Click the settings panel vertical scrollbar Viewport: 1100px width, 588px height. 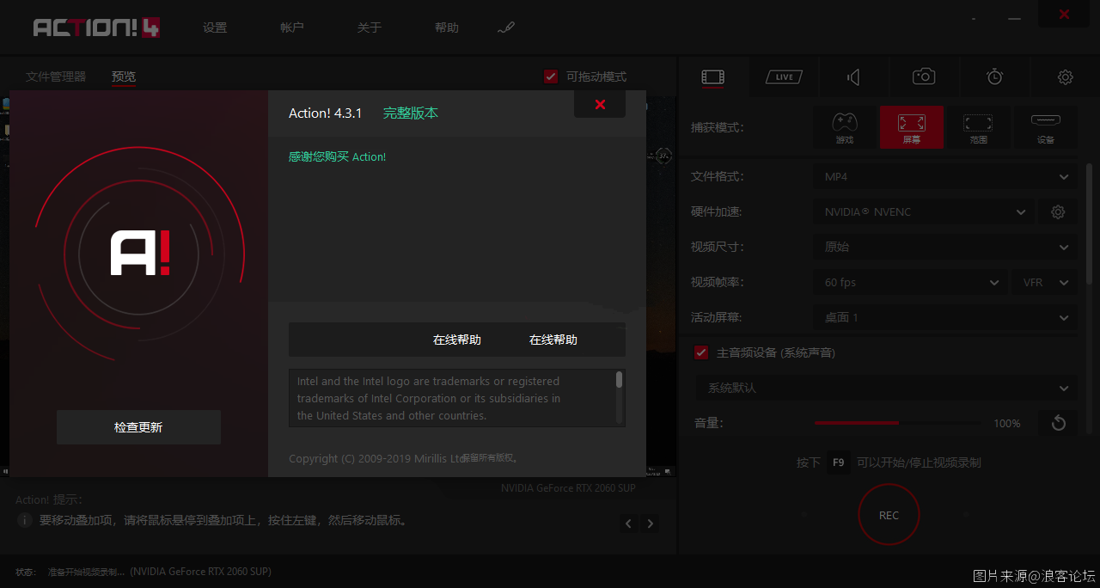pyautogui.click(x=1090, y=224)
